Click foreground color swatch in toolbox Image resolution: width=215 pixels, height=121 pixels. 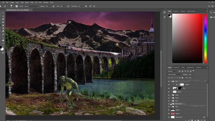[x=1, y=47]
